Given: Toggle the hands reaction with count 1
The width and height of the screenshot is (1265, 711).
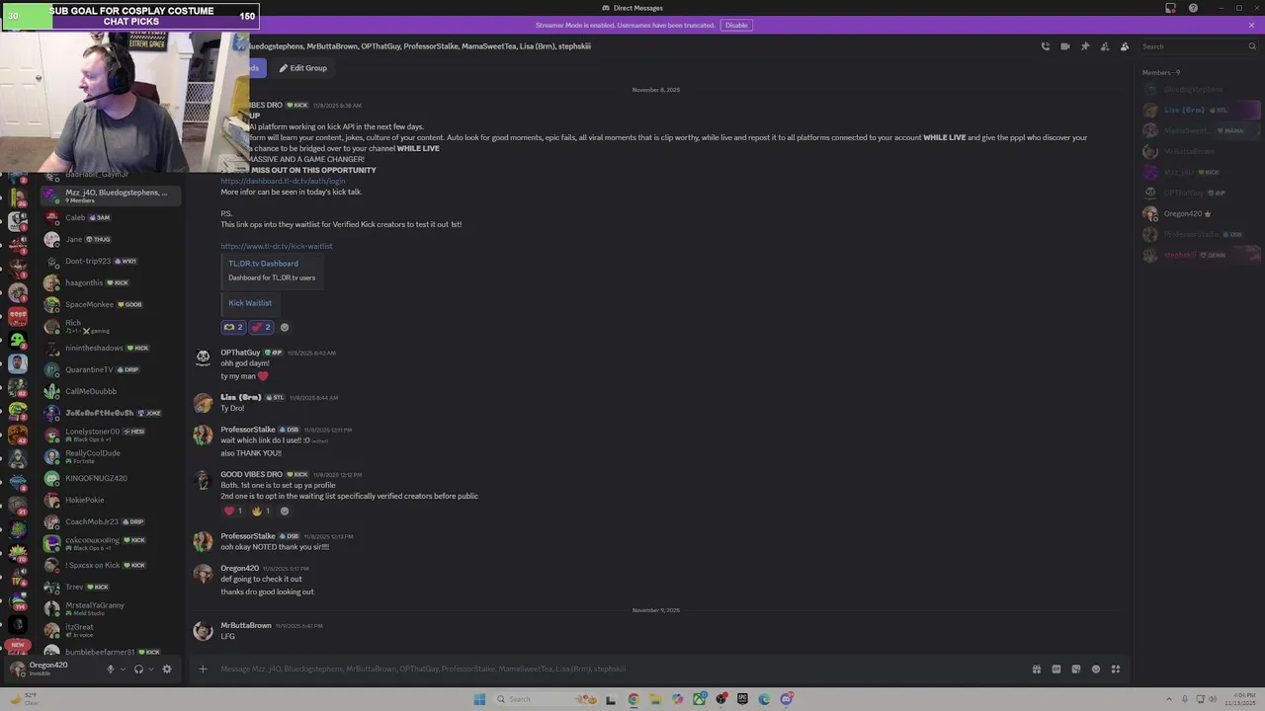Looking at the screenshot, I should coord(261,511).
